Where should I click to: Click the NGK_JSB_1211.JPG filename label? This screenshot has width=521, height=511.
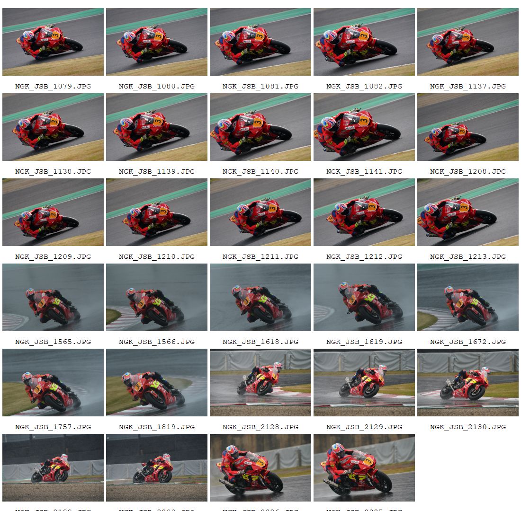[260, 256]
